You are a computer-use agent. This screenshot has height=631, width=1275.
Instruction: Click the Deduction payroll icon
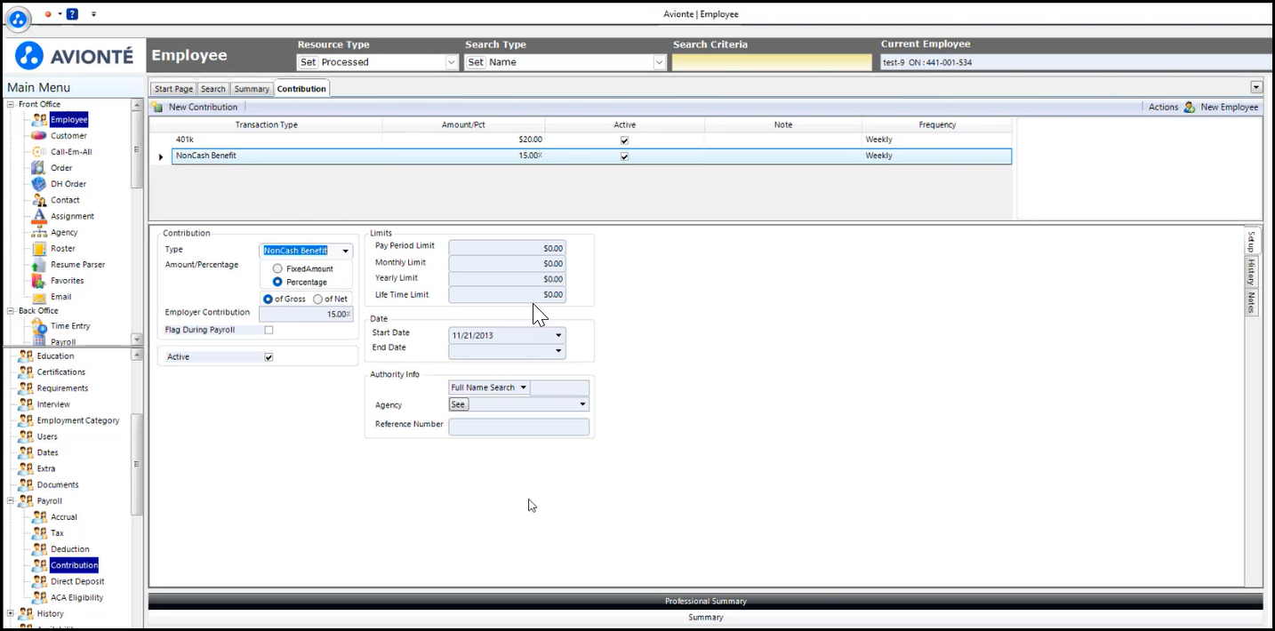pyautogui.click(x=39, y=548)
